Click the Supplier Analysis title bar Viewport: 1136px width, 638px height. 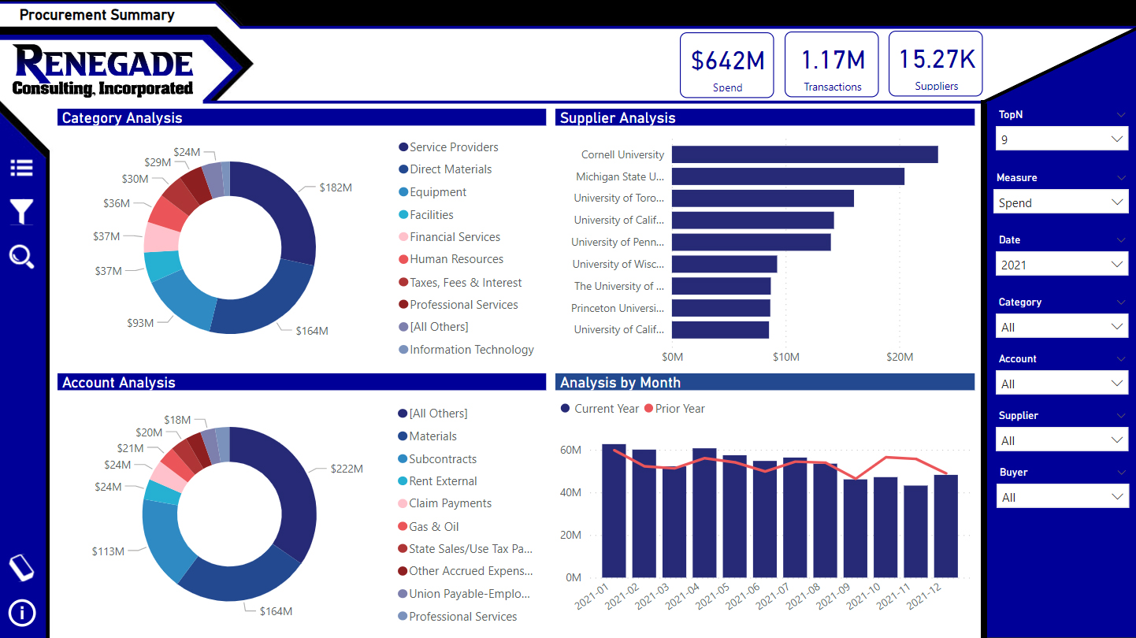765,118
